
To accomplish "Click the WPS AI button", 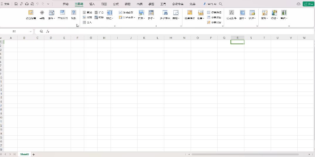I will 210,4.
